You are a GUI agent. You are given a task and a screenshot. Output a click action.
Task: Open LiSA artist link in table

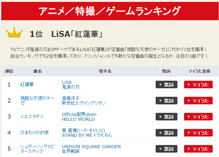(x=67, y=82)
